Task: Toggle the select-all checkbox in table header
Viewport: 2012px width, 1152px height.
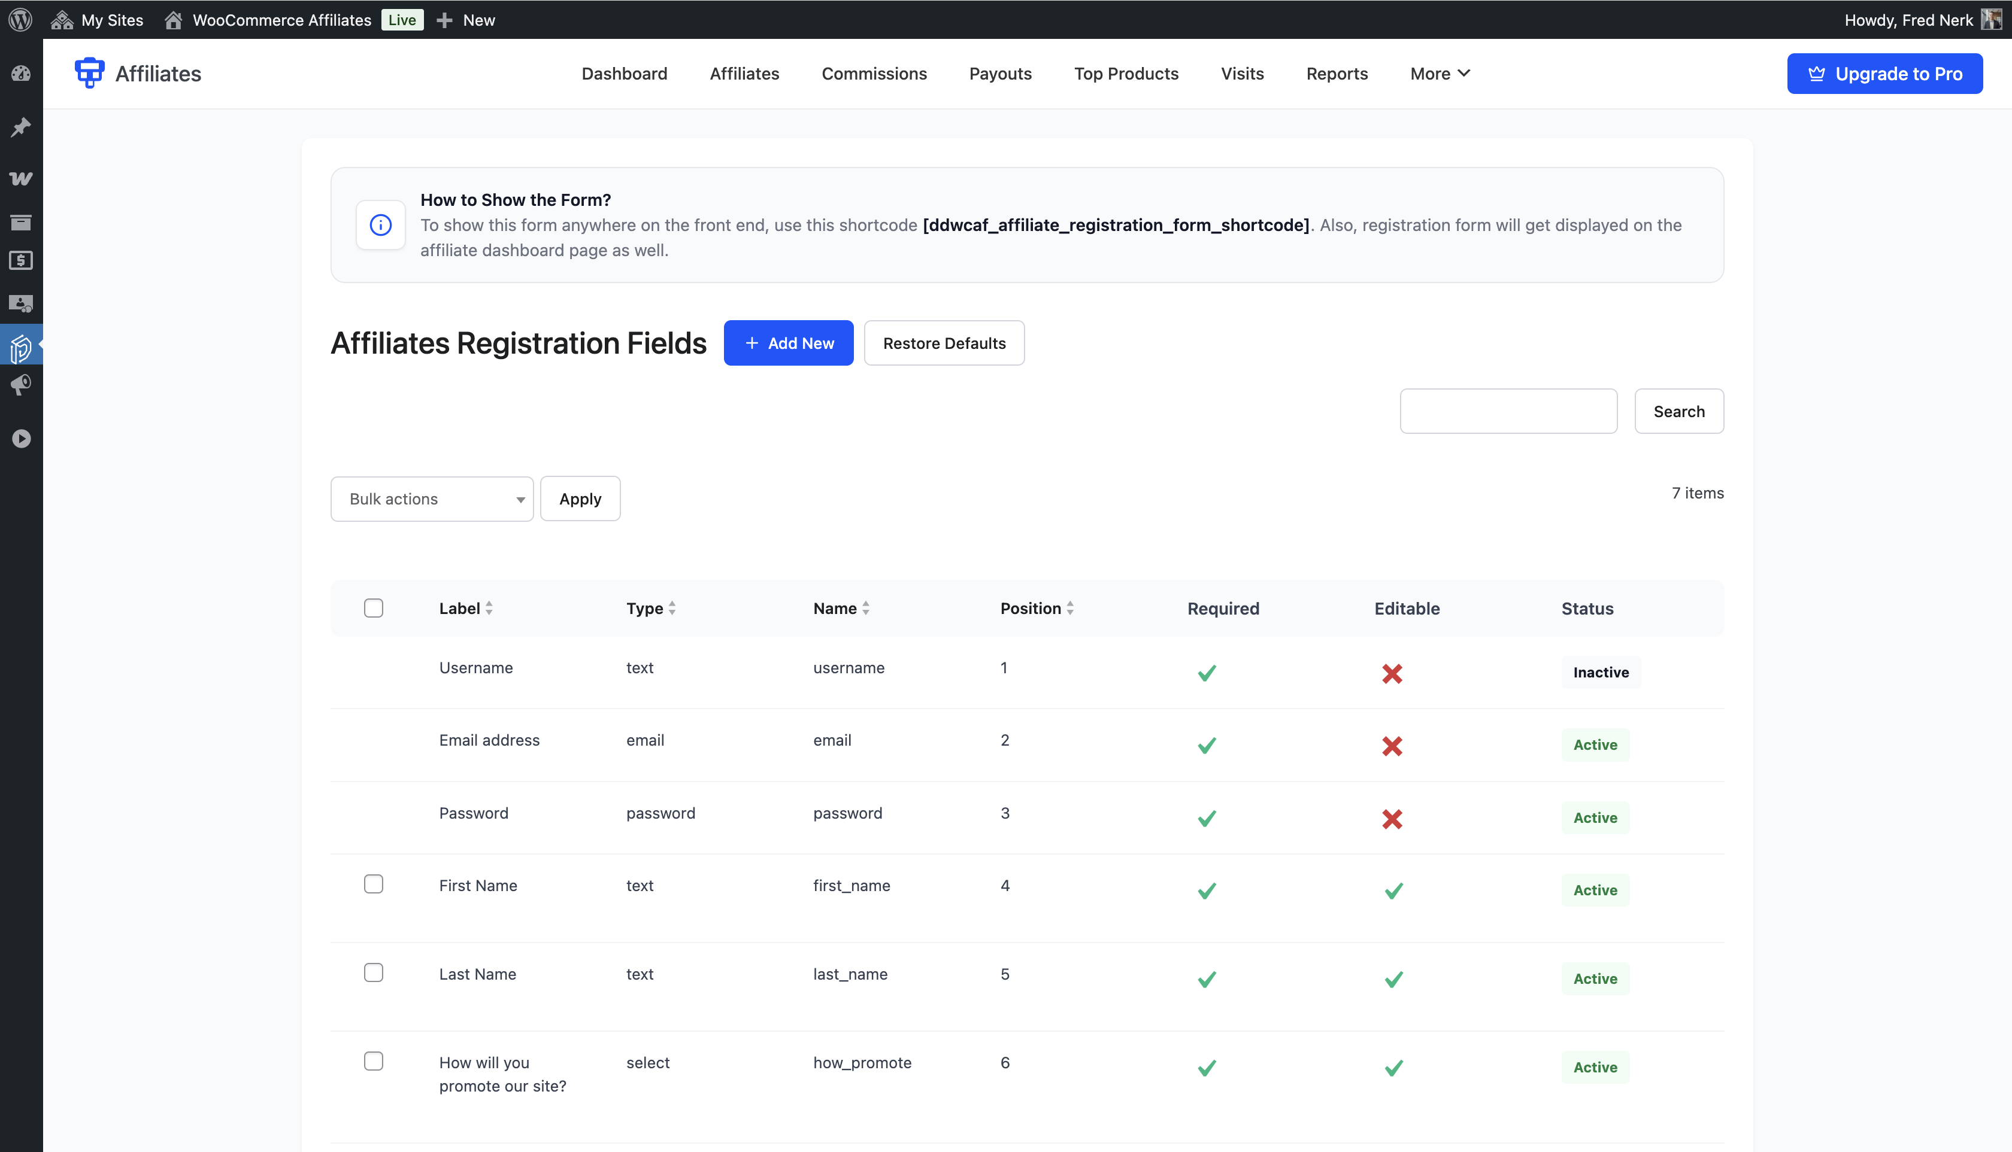Action: coord(373,607)
